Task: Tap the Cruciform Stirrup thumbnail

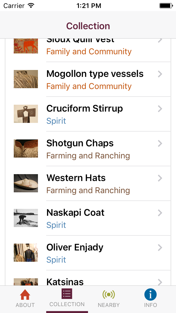Action: [x=26, y=114]
